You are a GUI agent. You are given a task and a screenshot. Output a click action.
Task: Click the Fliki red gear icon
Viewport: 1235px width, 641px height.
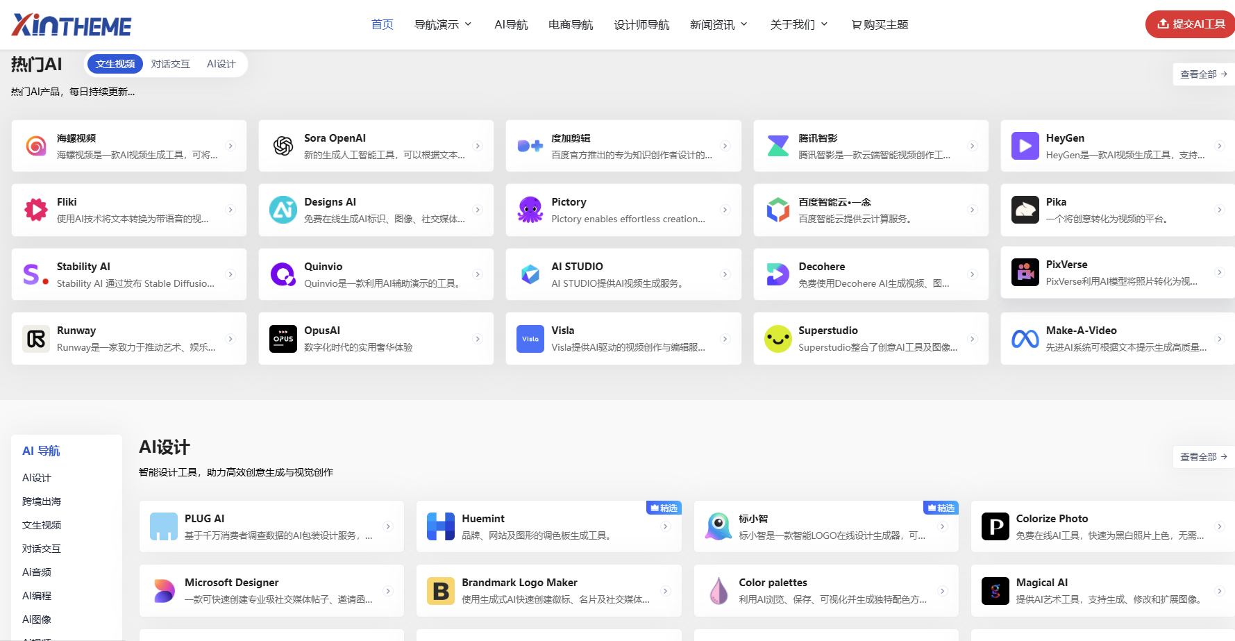click(36, 210)
